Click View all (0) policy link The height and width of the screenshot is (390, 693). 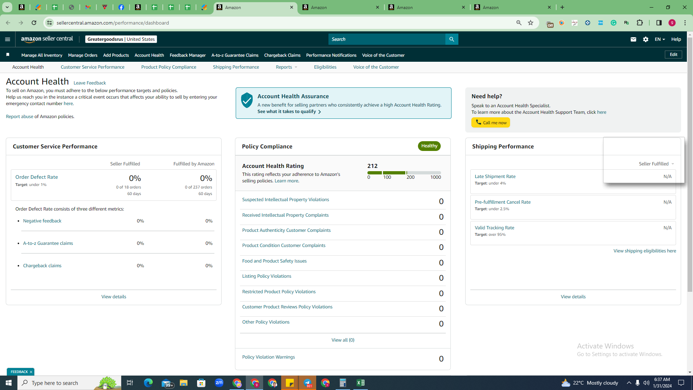343,340
